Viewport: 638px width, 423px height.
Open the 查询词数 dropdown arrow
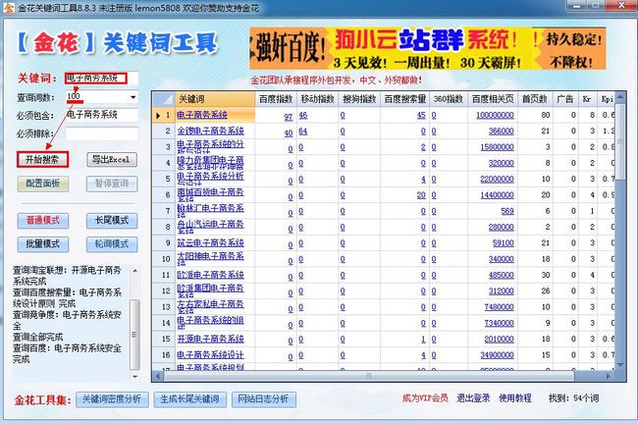click(x=133, y=96)
